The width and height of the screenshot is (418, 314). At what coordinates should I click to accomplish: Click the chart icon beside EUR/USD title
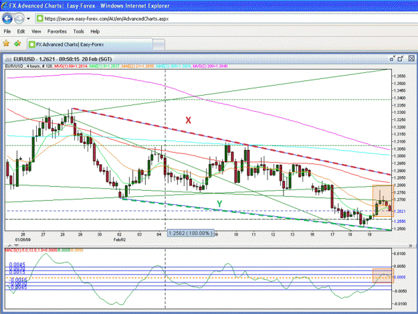click(x=9, y=59)
